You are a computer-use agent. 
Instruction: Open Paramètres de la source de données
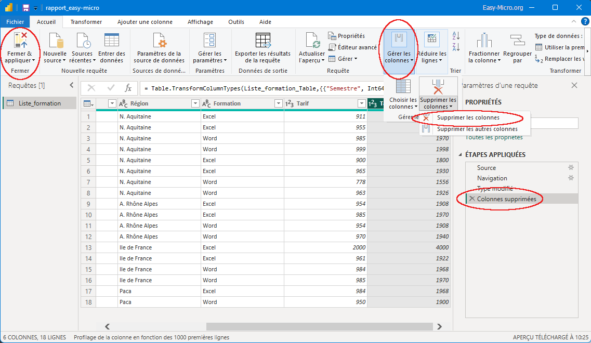[159, 41]
